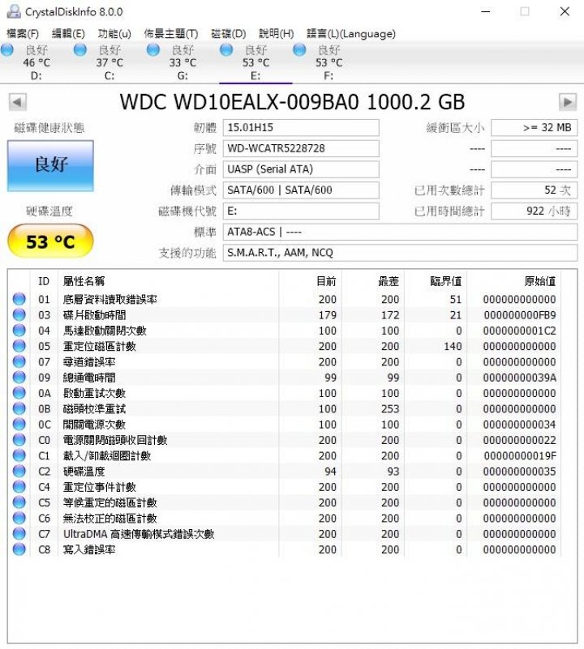Click the features field S.M.A.R.T., AAM, NCQ

400,253
